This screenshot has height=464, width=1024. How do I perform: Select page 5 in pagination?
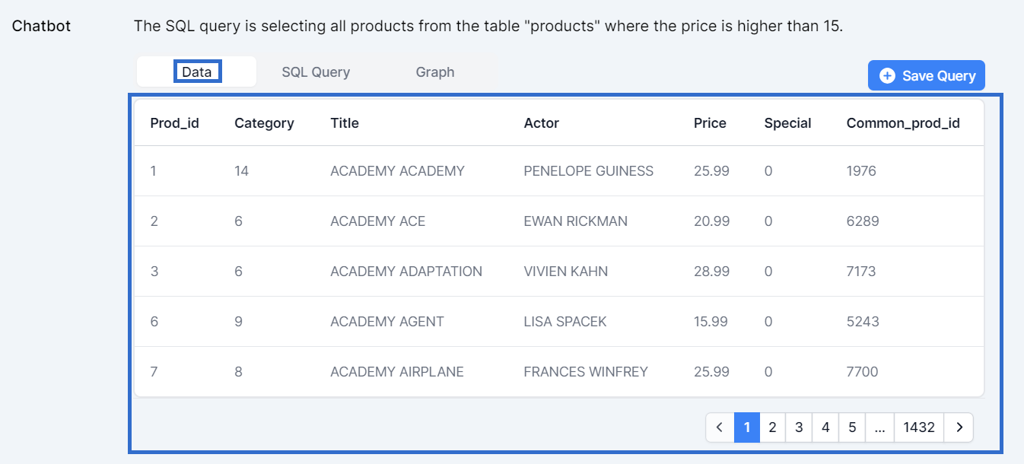(852, 427)
